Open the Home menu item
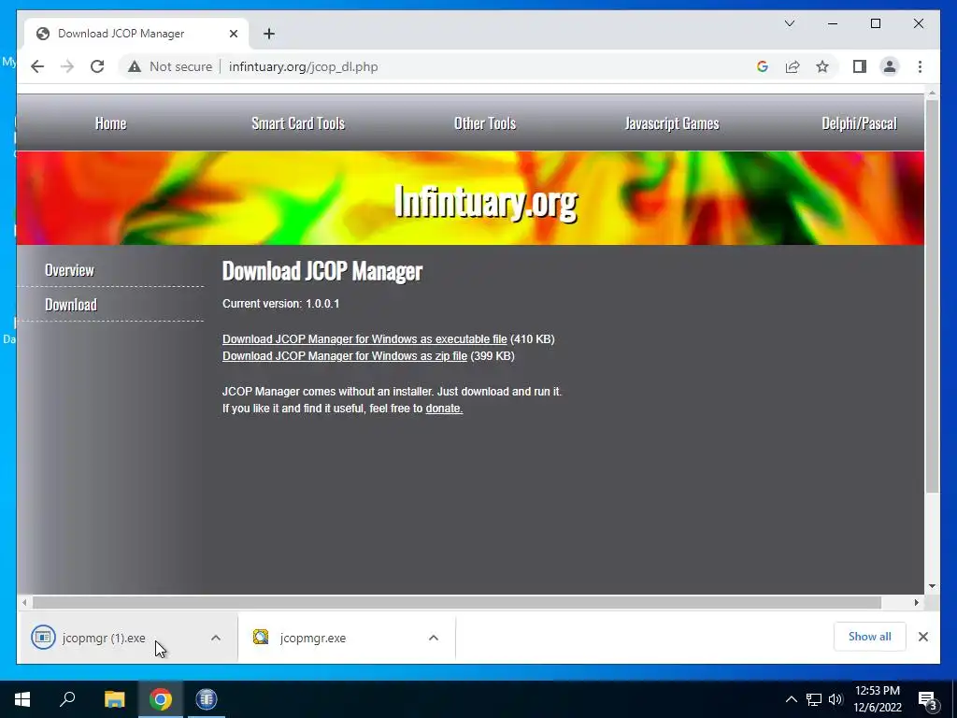Image resolution: width=957 pixels, height=718 pixels. [110, 123]
